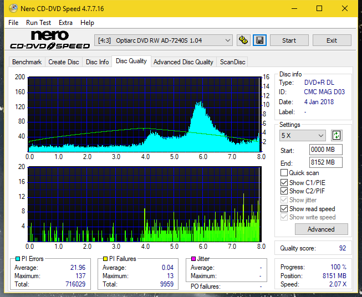
Task: Enable the Quick scan checkbox
Action: point(284,173)
